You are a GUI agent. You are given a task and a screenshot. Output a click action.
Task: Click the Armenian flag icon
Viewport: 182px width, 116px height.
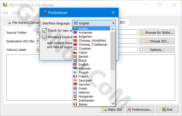75,32
